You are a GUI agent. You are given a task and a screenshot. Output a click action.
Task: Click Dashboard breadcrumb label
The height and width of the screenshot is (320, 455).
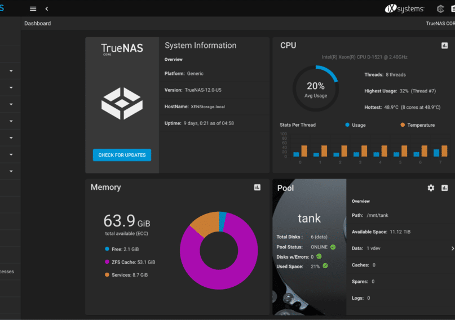tap(37, 24)
